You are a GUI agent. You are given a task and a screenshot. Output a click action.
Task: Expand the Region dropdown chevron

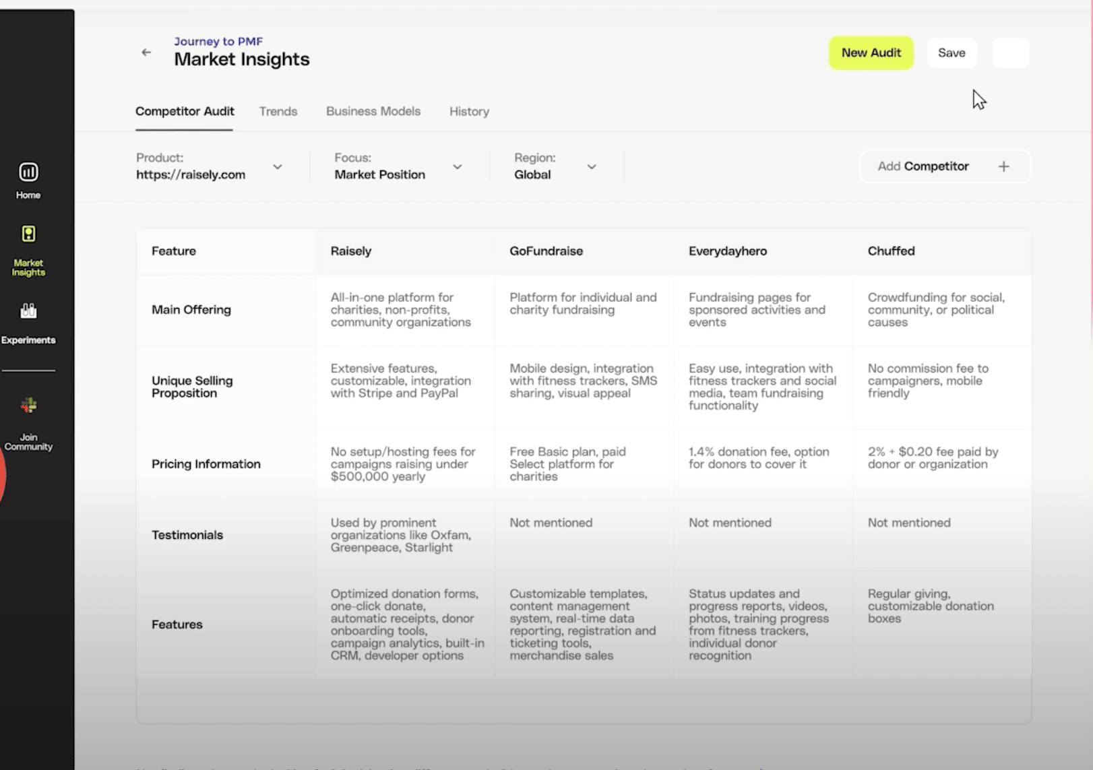(x=592, y=166)
